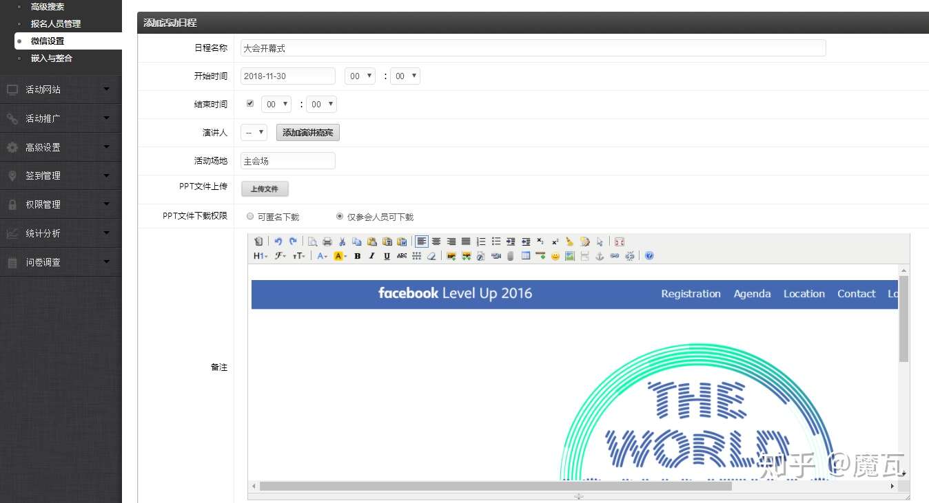Insert a hyperlink (chain icon)
929x503 pixels.
614,256
